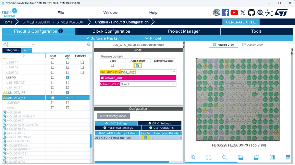Expand the Software Packs menu
295x165 pixels.
click(102, 38)
